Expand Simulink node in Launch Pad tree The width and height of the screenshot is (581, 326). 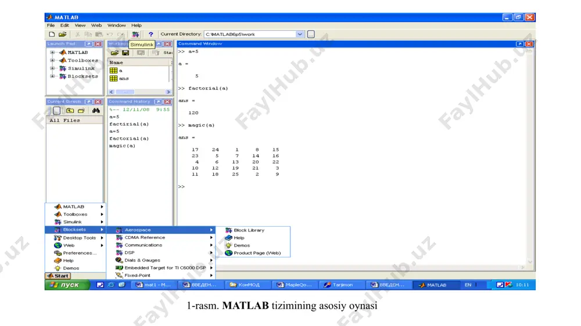tap(52, 68)
